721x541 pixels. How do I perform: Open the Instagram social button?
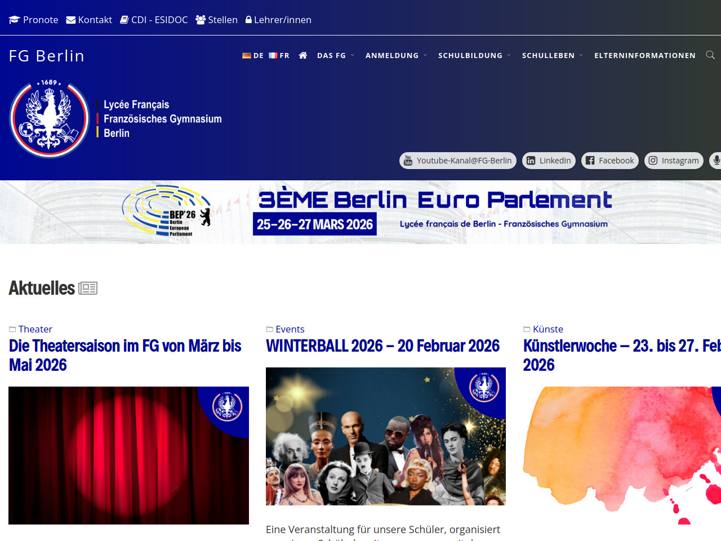coord(674,161)
